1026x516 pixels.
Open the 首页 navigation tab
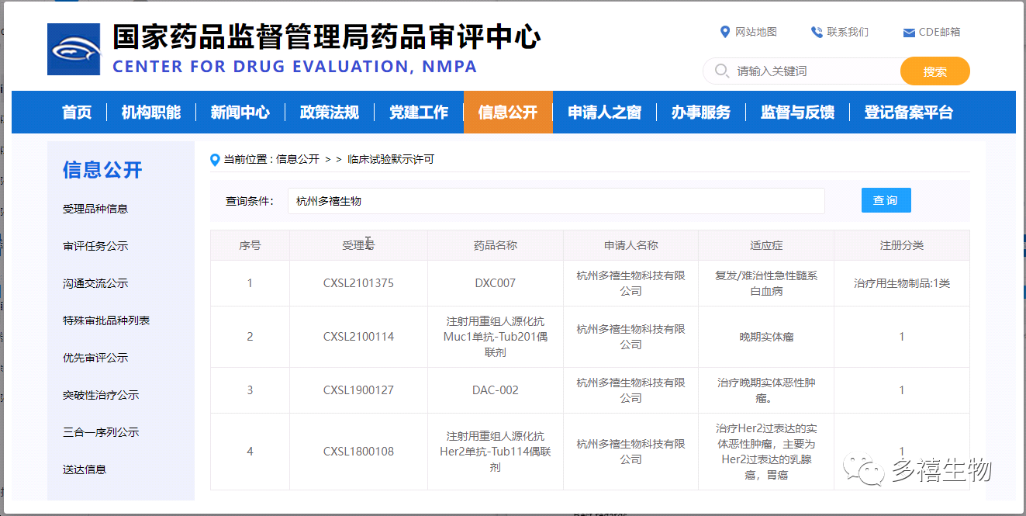pos(77,113)
